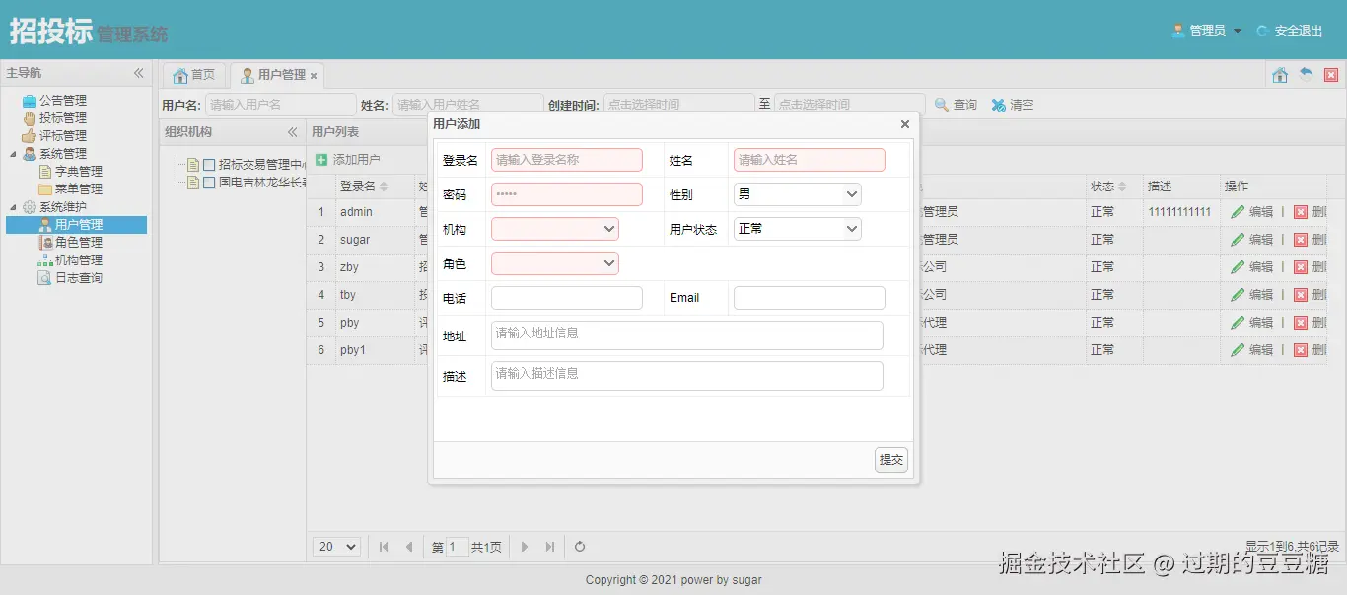The image size is (1347, 595).
Task: Delete the zby row red icon
Action: pos(1301,267)
